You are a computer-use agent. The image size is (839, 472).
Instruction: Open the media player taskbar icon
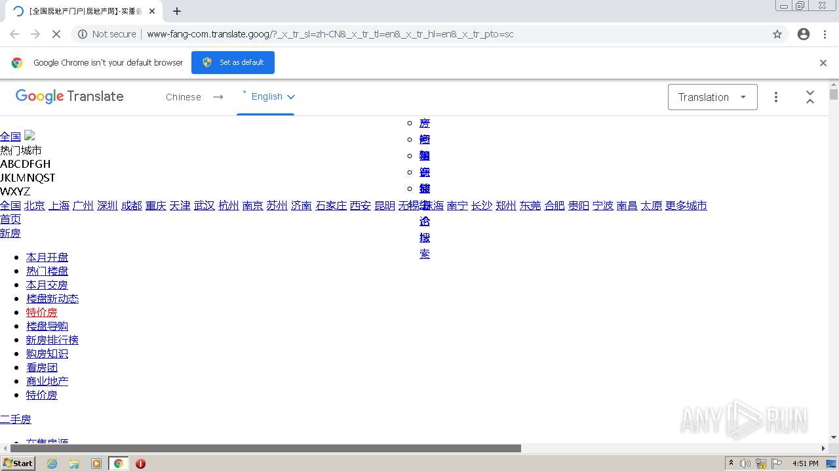point(96,463)
